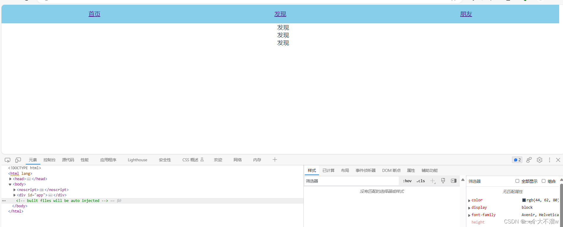Click the new style rule plus icon

433,181
